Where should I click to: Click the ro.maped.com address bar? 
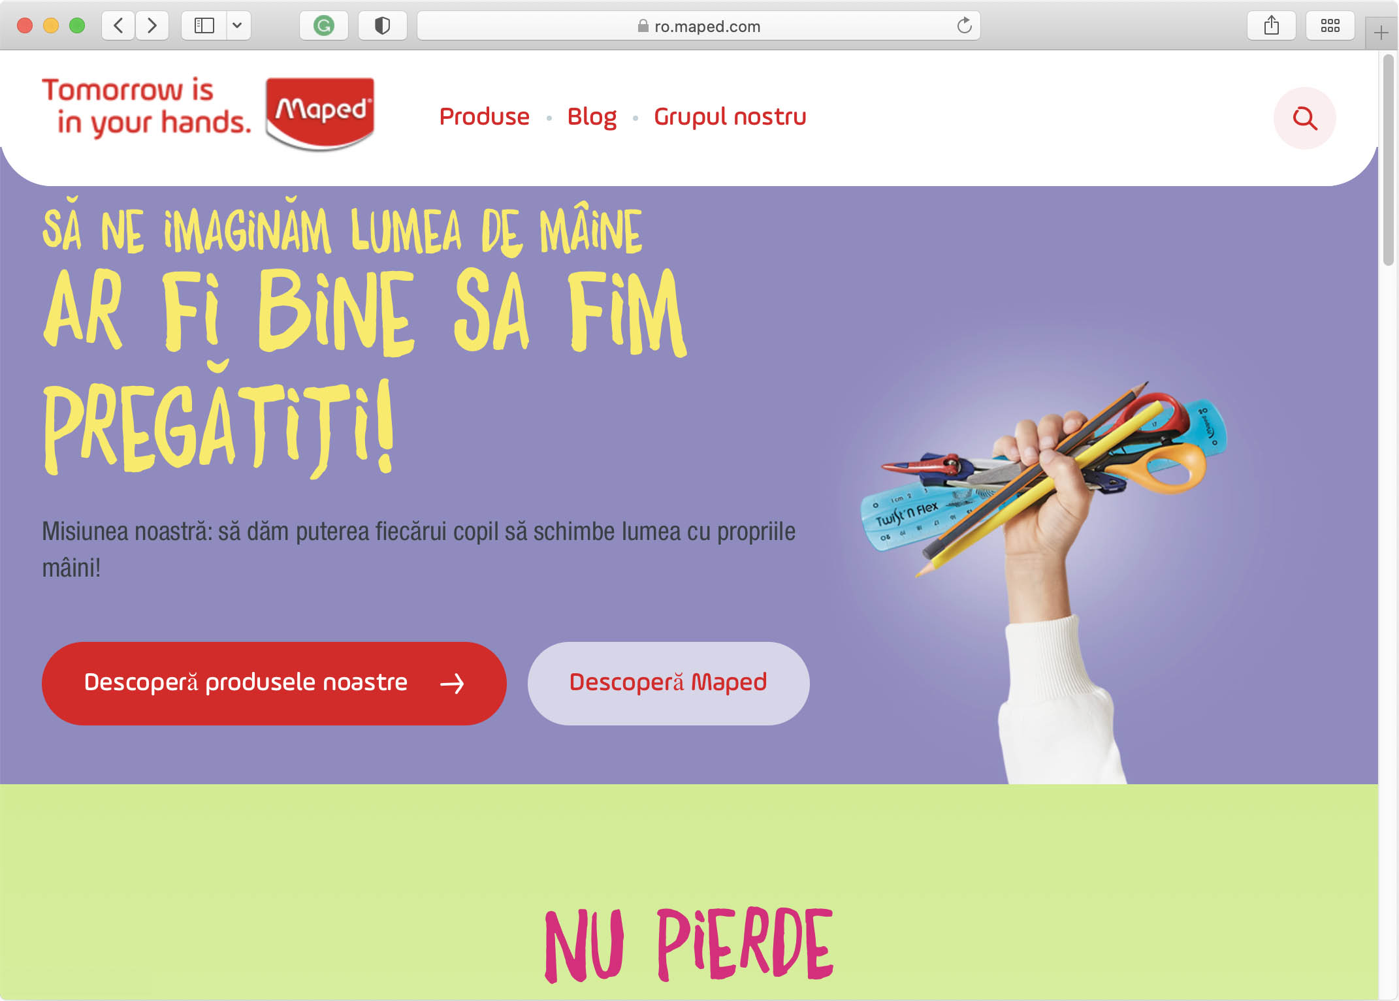click(x=698, y=26)
